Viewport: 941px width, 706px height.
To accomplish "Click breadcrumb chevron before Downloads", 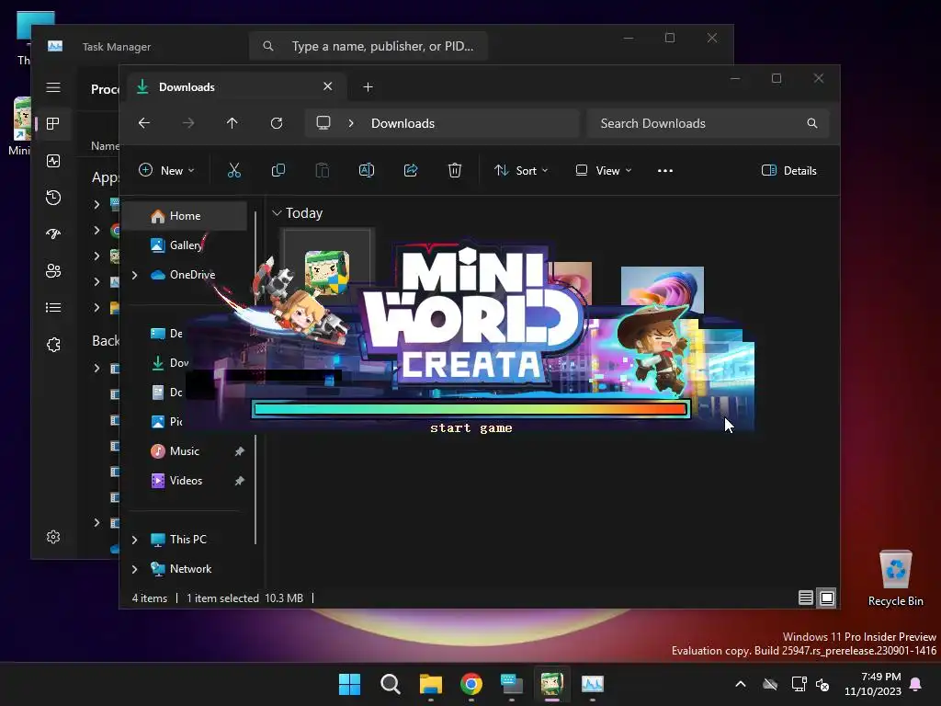I will click(x=351, y=123).
